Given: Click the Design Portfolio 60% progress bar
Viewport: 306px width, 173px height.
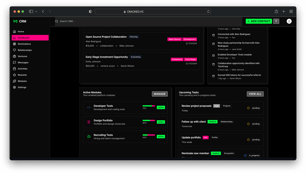Looking at the screenshot, I should pos(148,120).
